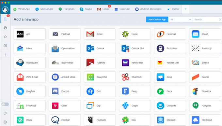Select the iCloud app tile
This screenshot has height=126, width=222.
[x=205, y=34]
